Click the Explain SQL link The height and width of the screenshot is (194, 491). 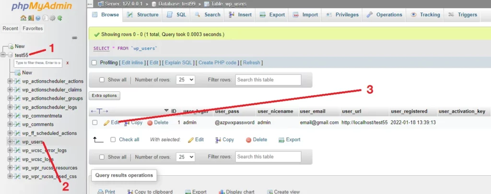click(178, 63)
